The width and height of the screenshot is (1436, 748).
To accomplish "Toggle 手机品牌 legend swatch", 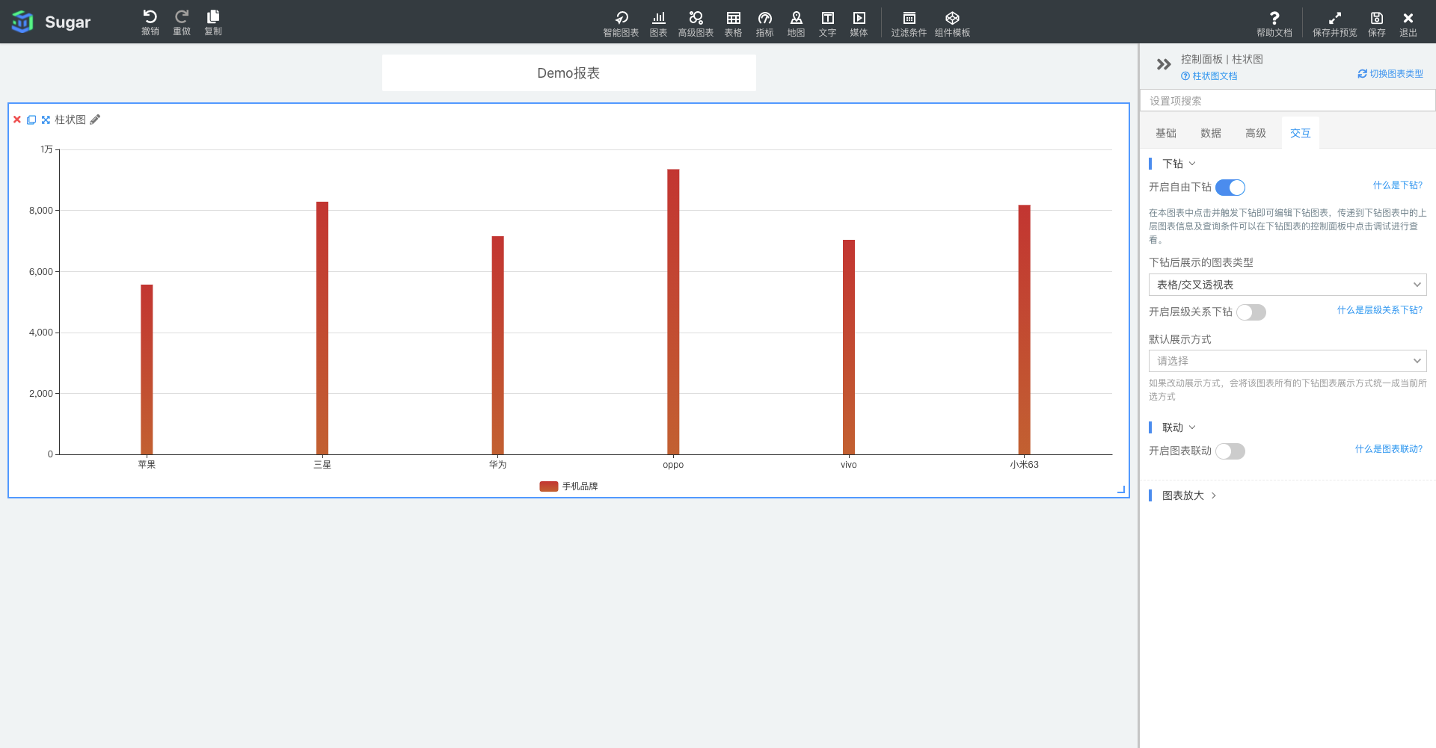I will (549, 486).
